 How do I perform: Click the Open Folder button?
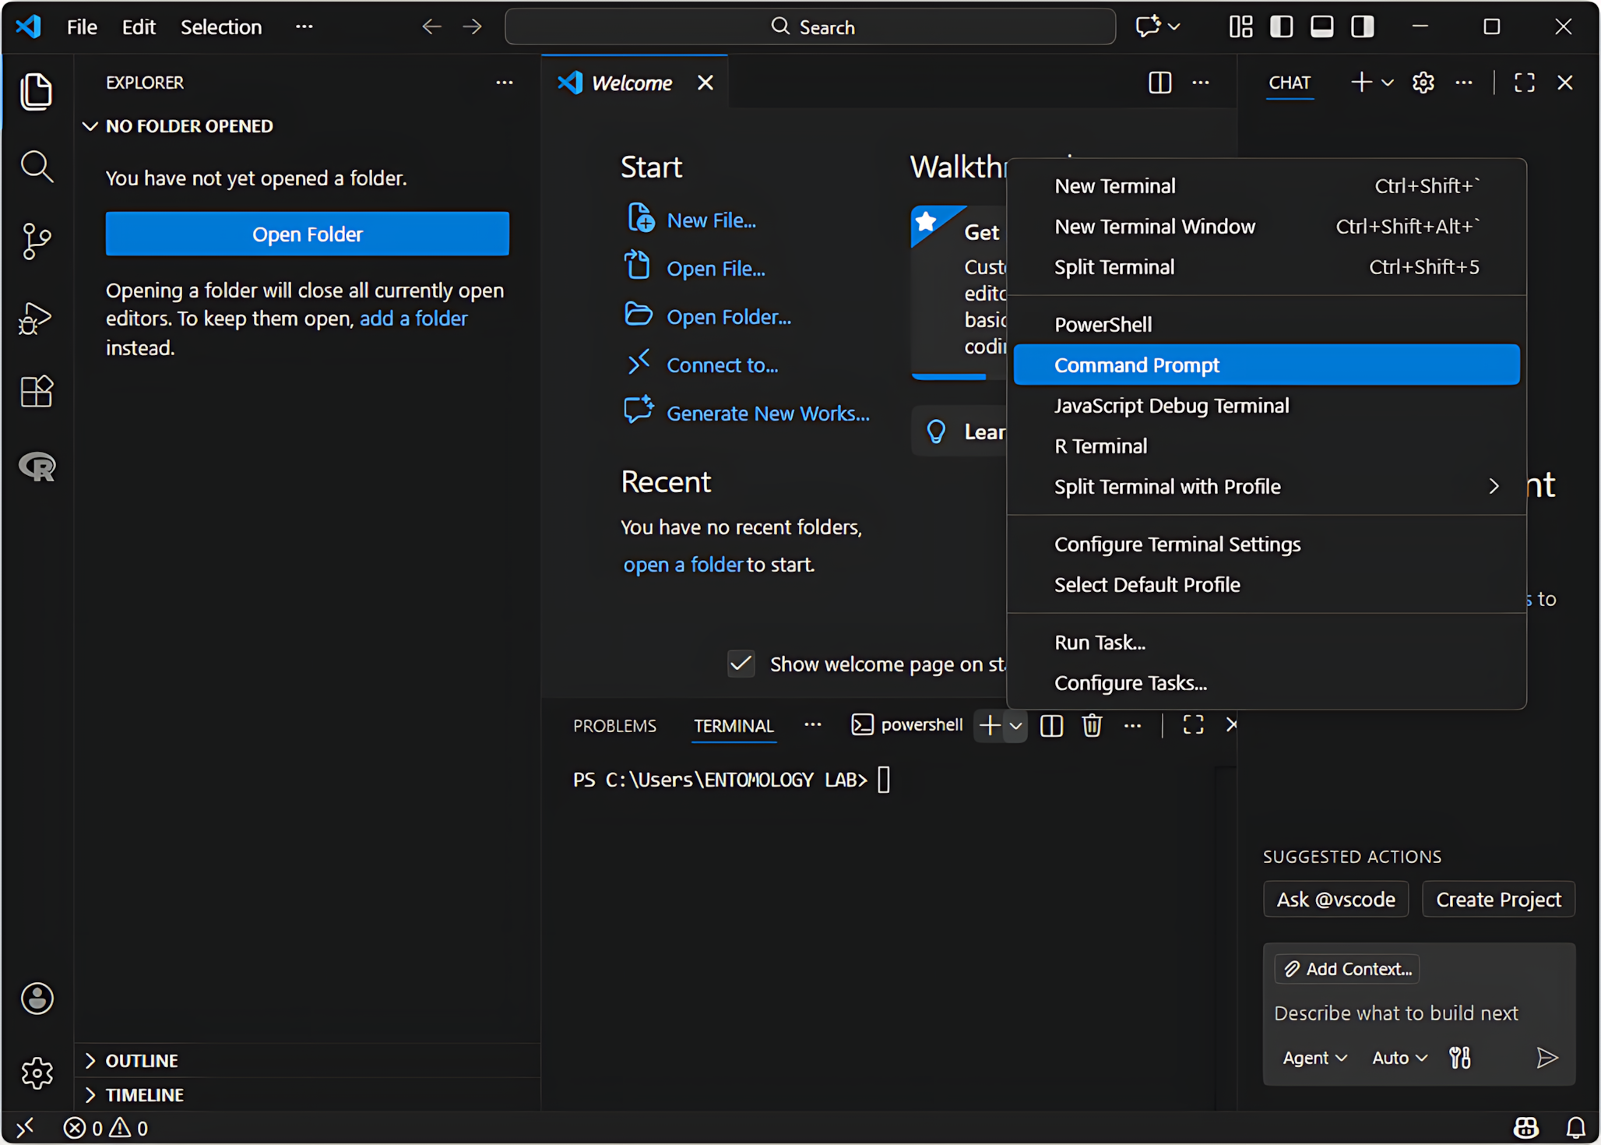coord(307,234)
